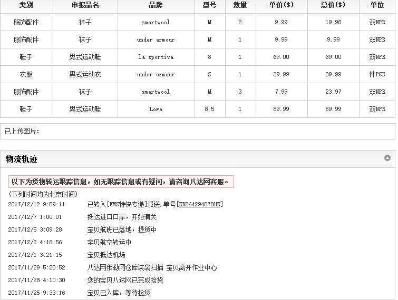The height and width of the screenshot is (300, 398).
Task: Select the Lowa brand cell
Action: pyautogui.click(x=156, y=109)
